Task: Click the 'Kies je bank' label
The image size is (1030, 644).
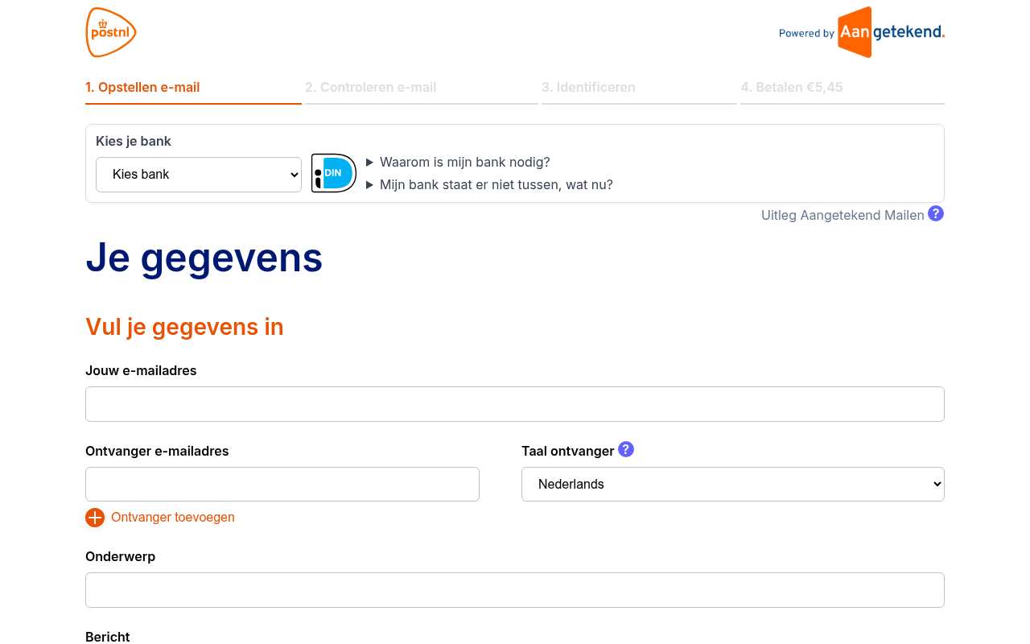Action: click(x=134, y=141)
